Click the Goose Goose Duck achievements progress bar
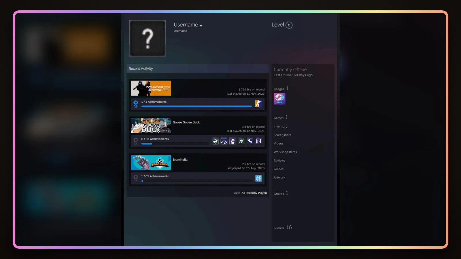This screenshot has width=461, height=259. [175, 144]
